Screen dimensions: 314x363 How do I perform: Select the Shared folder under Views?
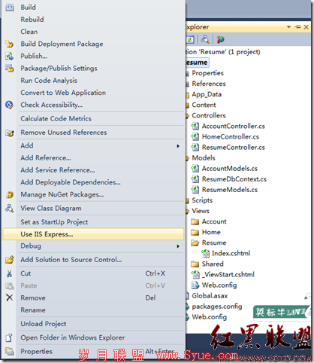[213, 264]
